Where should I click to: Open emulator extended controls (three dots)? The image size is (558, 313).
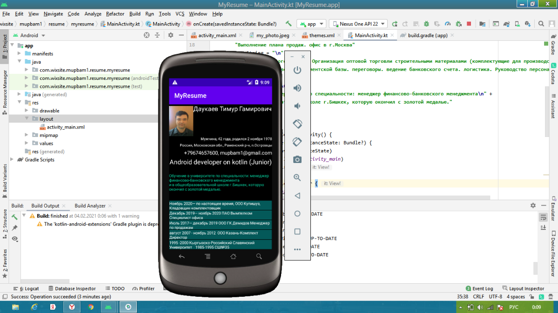pyautogui.click(x=297, y=250)
